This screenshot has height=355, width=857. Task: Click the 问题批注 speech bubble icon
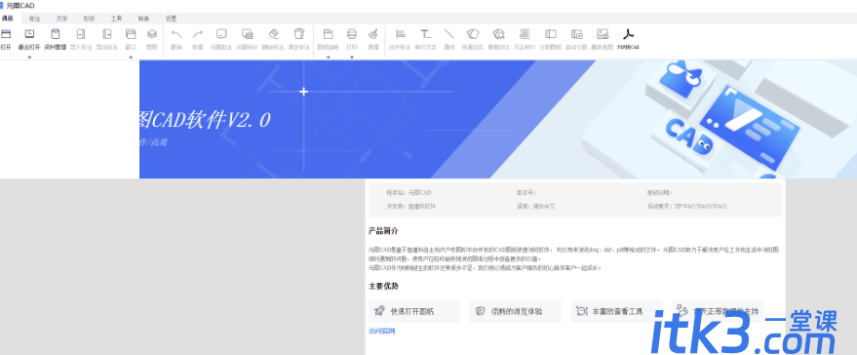click(x=221, y=34)
